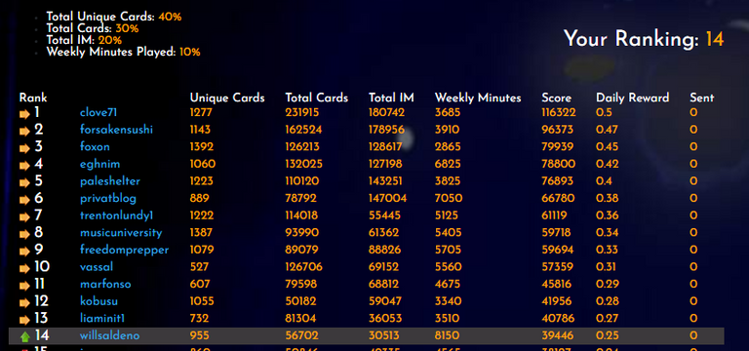Click the Total IM column header
Viewport: 749px width, 351px height.
(x=391, y=97)
